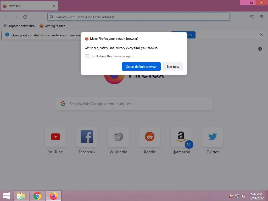Click the network tray icon
The height and width of the screenshot is (201, 268).
click(x=237, y=196)
